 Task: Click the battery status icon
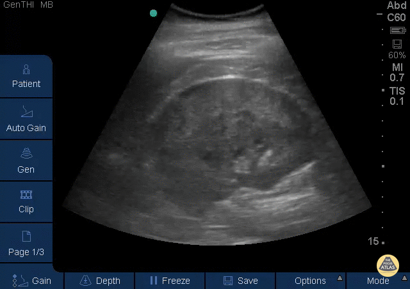(398, 30)
